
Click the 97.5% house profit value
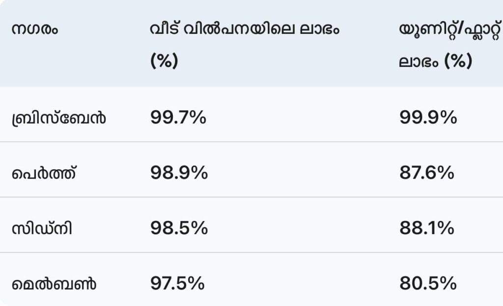point(177,283)
